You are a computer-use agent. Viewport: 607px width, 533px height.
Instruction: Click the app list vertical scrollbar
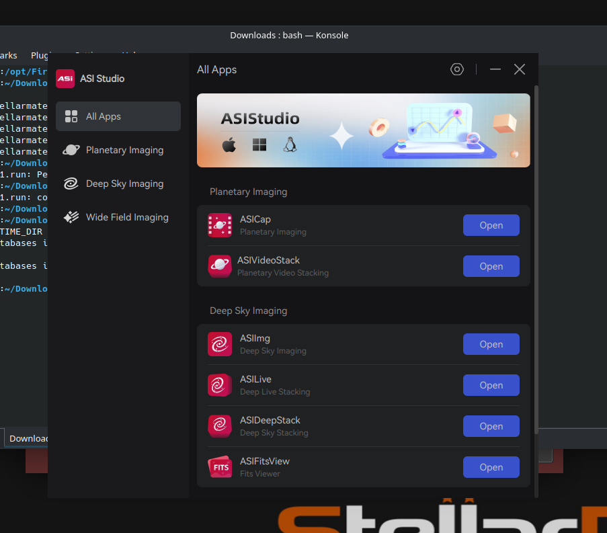pyautogui.click(x=536, y=259)
